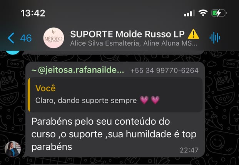Viewport: 239px width, 165px height.
Task: Tap the sender's avatar photo beside message
Action: pyautogui.click(x=13, y=149)
